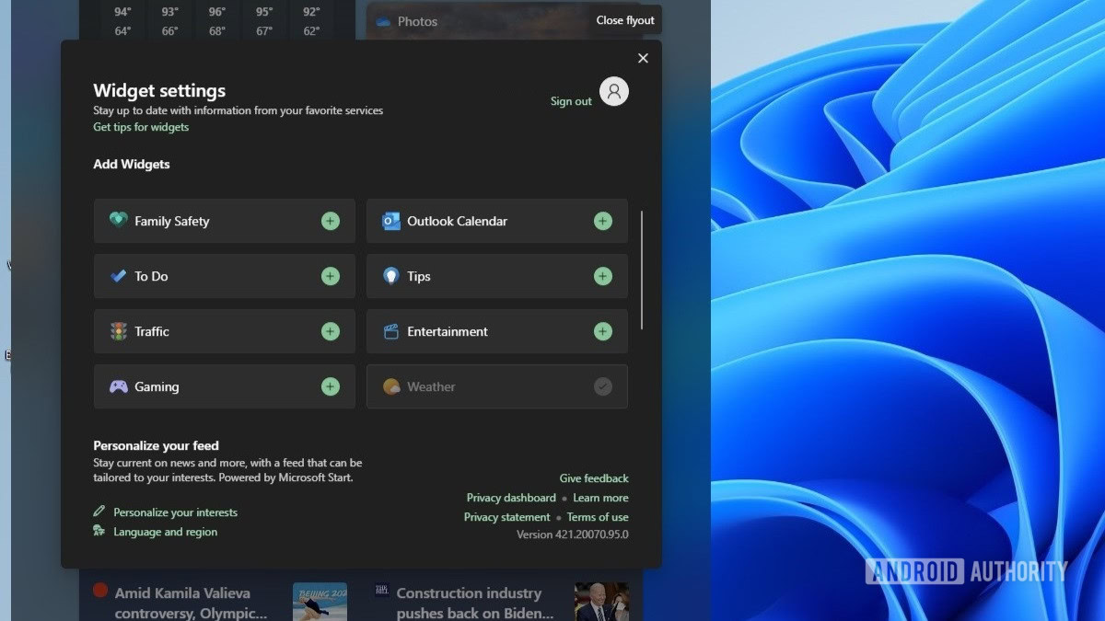1105x621 pixels.
Task: Click the Weather sun-cloud icon
Action: (390, 386)
